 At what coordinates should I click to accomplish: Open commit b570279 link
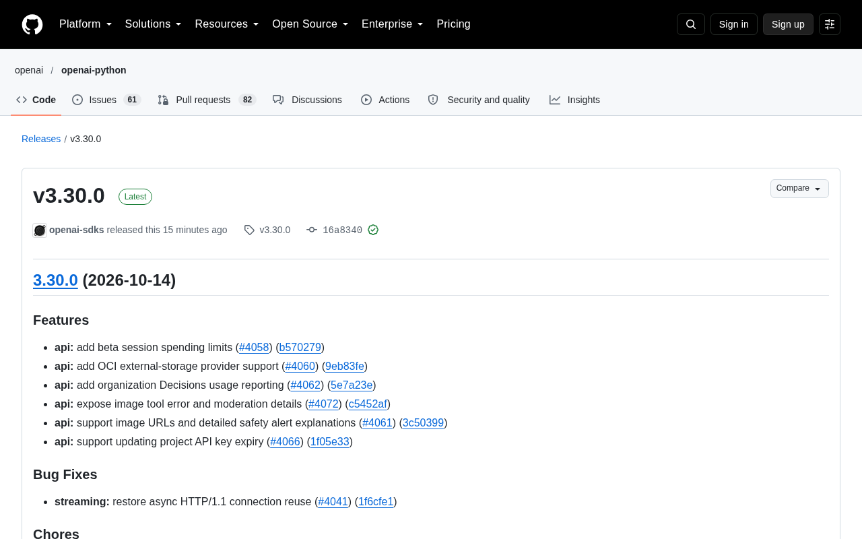300,348
